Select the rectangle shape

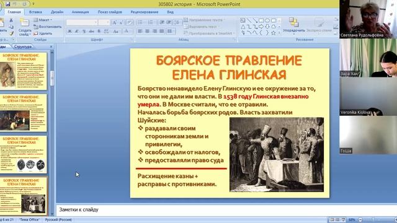(x=261, y=20)
